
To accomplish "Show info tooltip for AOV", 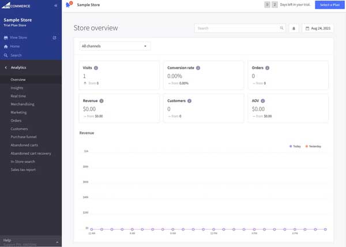I will (262, 101).
